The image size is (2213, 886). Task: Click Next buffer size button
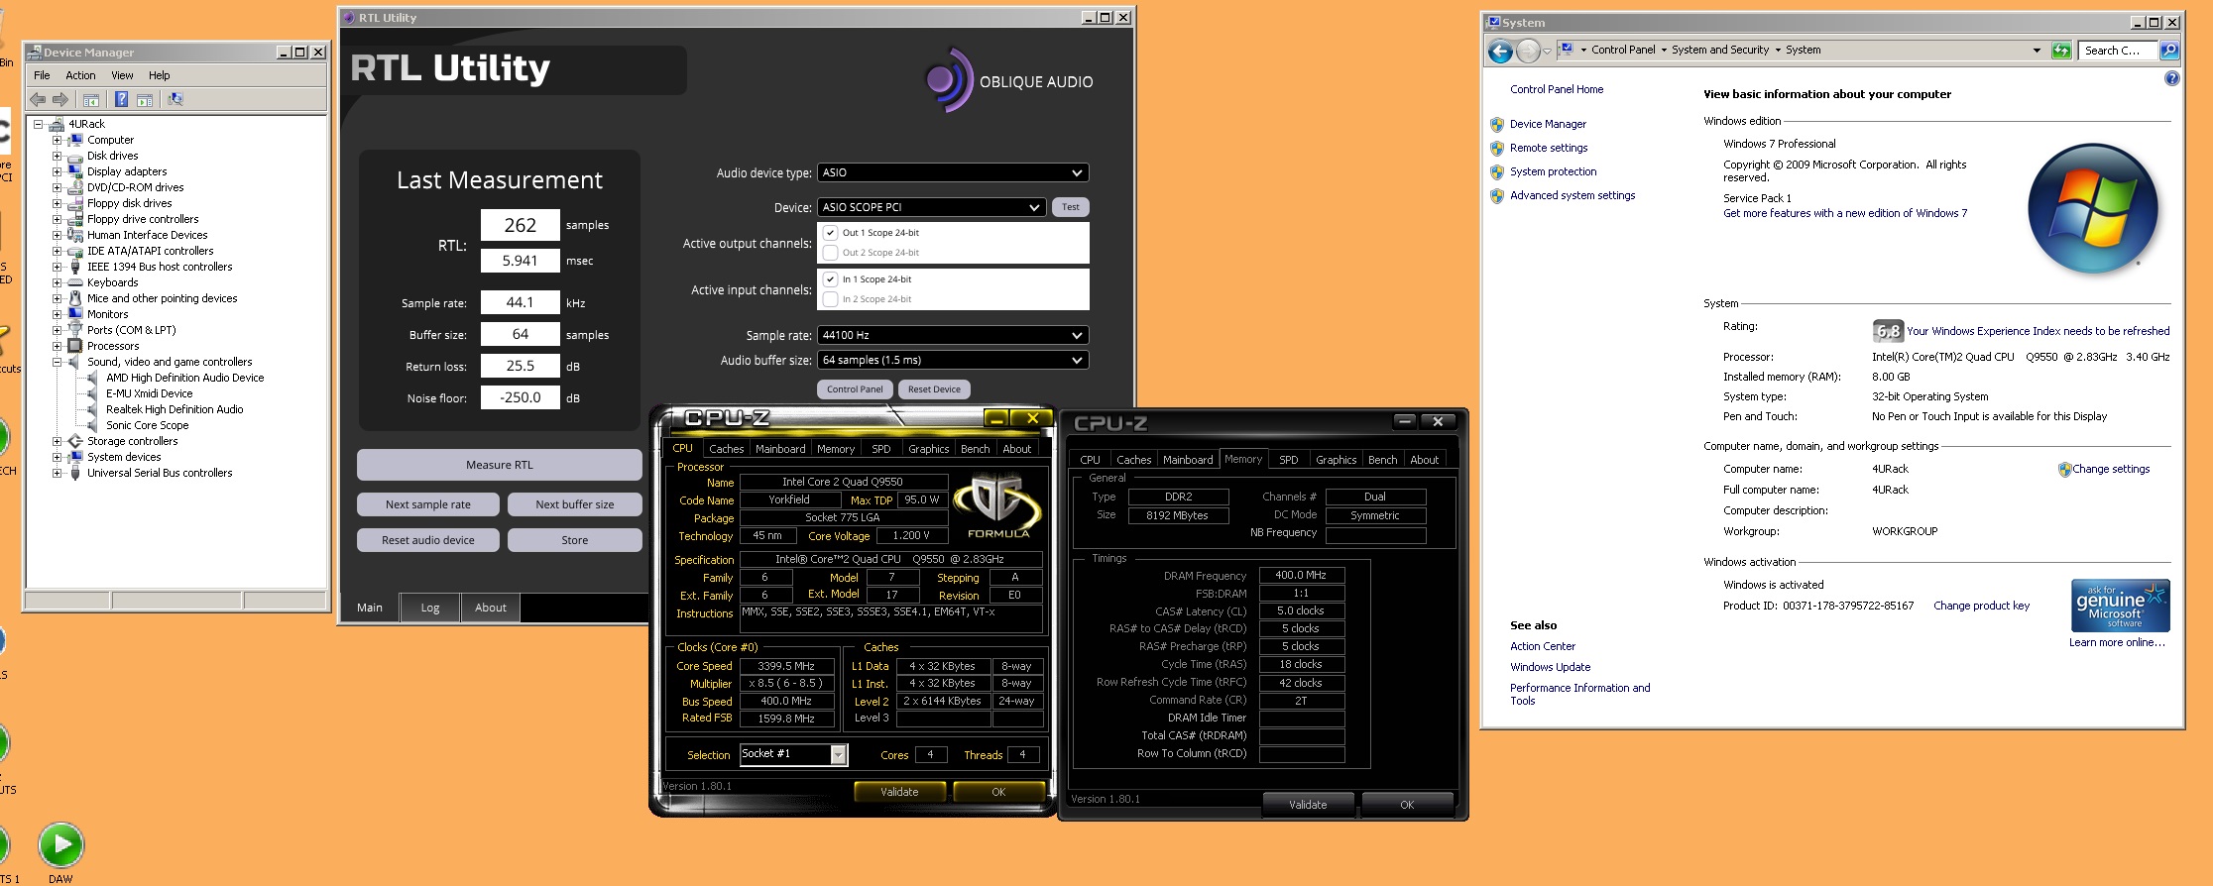click(x=575, y=504)
